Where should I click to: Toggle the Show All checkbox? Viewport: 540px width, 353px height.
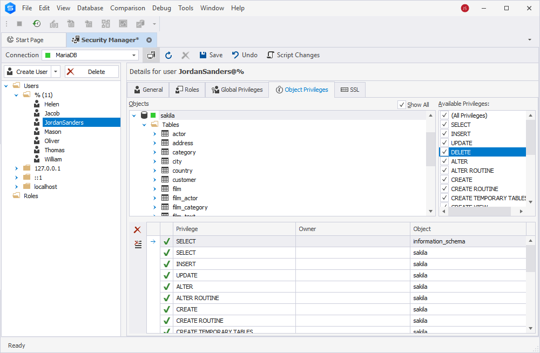pyautogui.click(x=402, y=104)
